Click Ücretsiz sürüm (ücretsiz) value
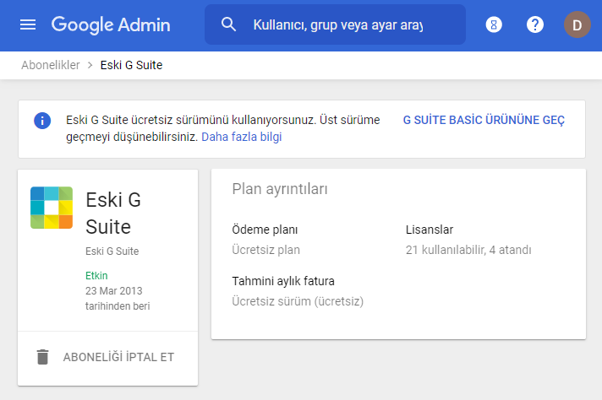 click(x=298, y=301)
